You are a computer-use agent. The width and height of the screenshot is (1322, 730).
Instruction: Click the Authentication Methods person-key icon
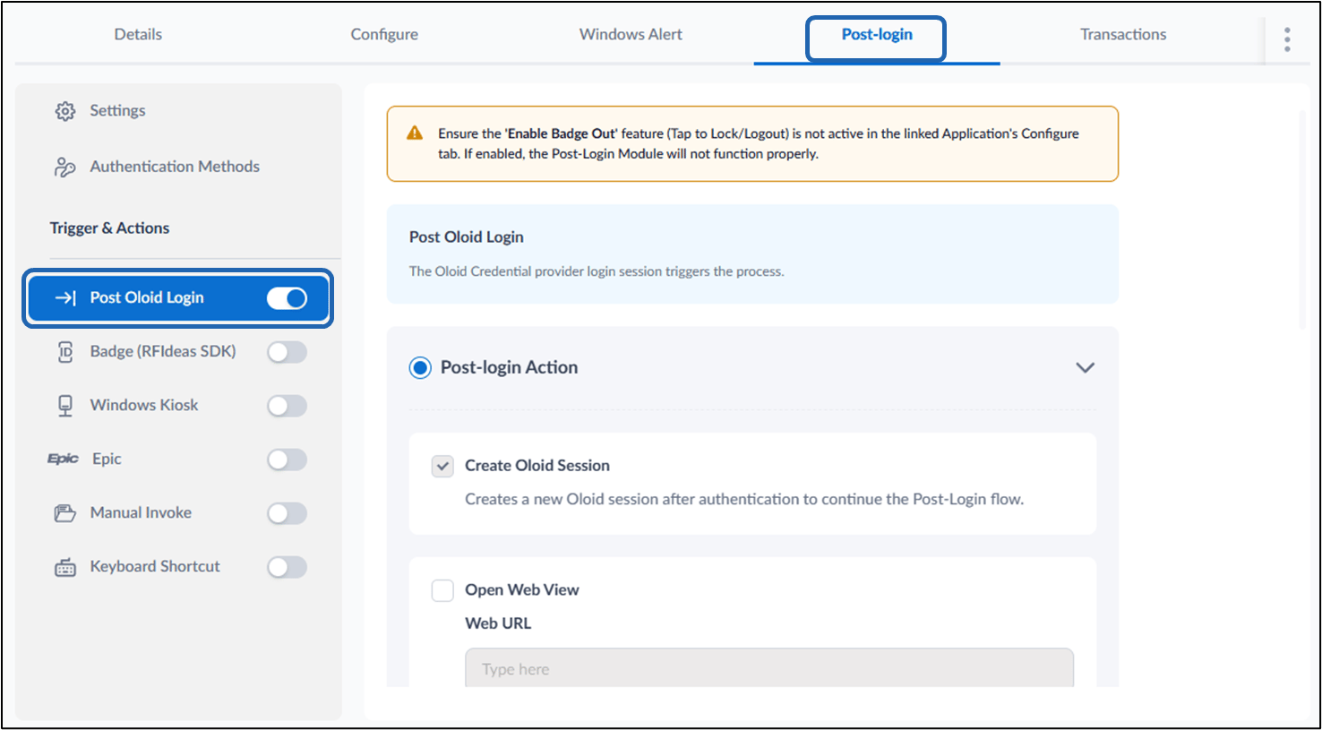65,167
